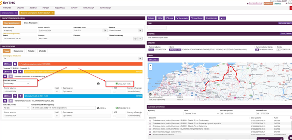Click the green checked date 27.02.2024 10:46
Image resolution: width=292 pixels, height=140 pixels.
[123, 84]
